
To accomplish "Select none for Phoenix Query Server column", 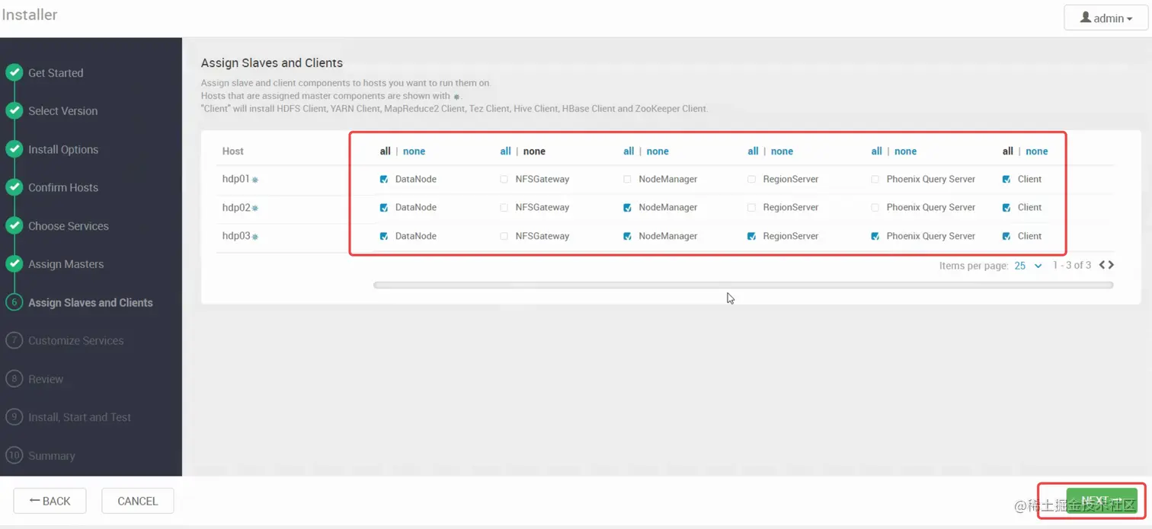I will [x=905, y=151].
